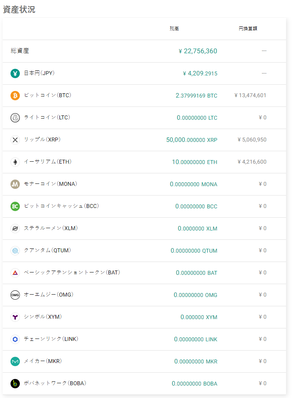The height and width of the screenshot is (398, 293).
Task: Click the Ethereum (ETH) diamond icon
Action: (15, 162)
